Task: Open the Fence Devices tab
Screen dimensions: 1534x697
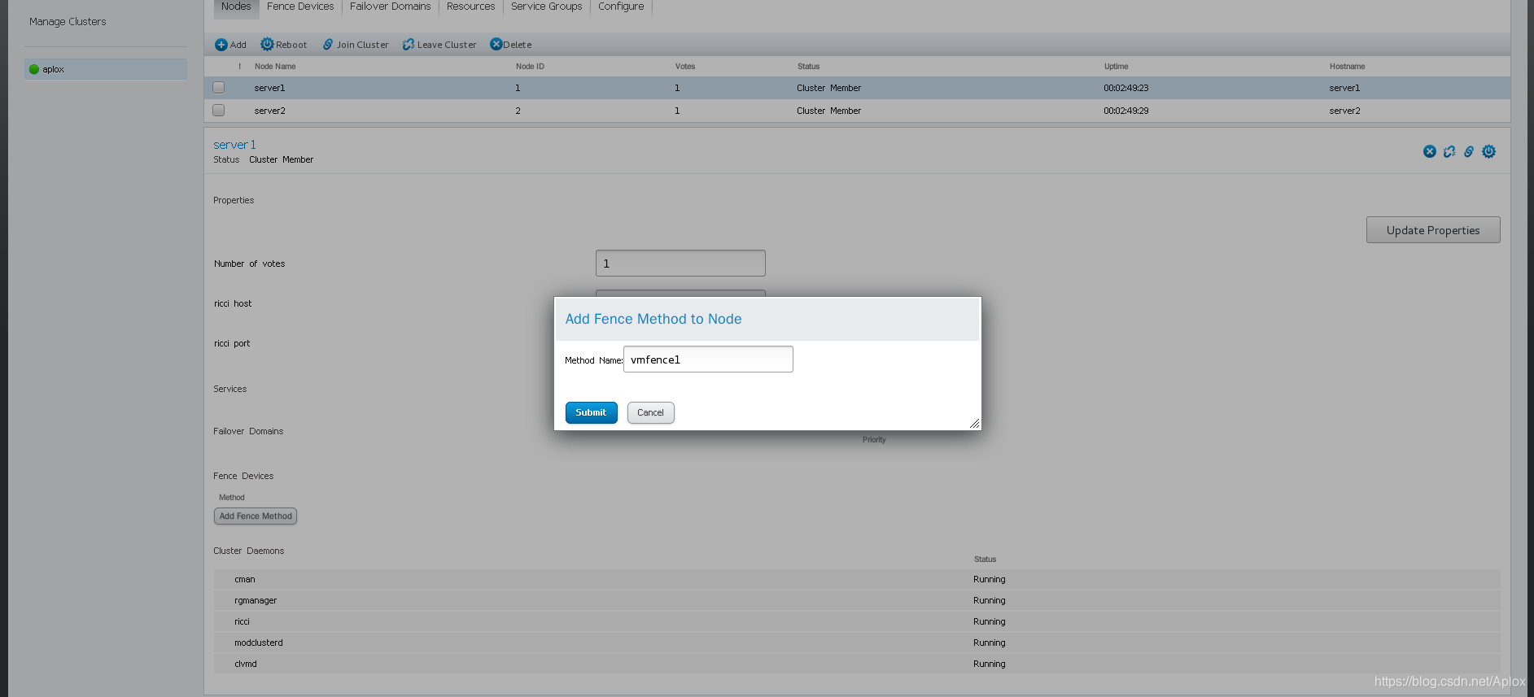Action: 300,7
